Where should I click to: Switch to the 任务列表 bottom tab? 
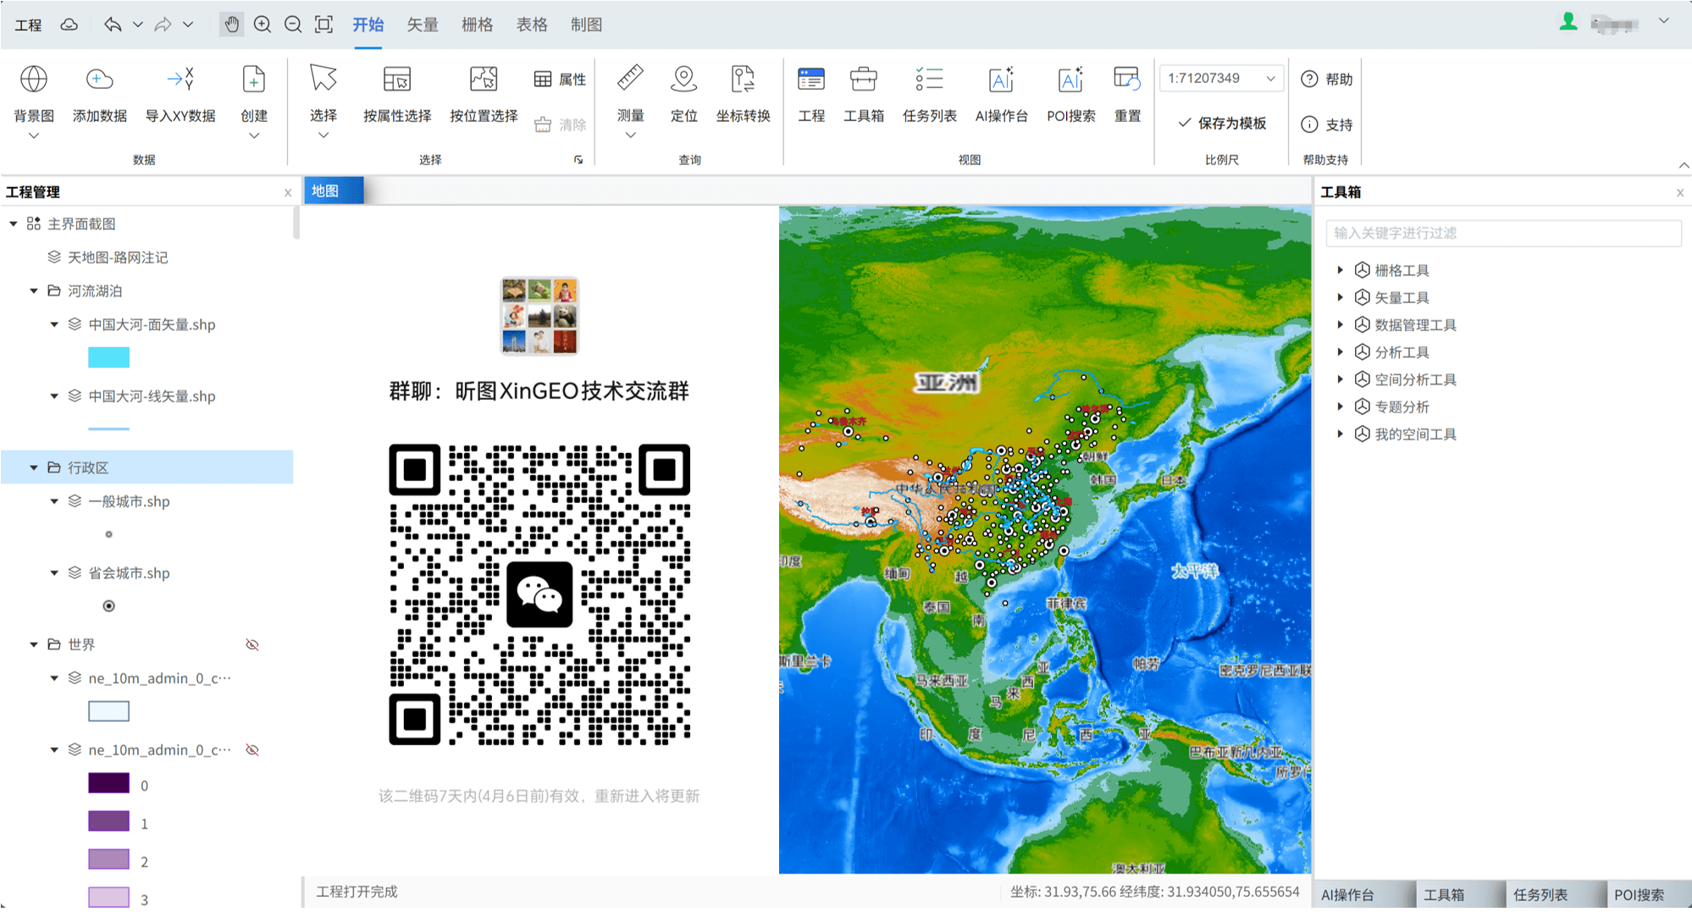[1540, 894]
